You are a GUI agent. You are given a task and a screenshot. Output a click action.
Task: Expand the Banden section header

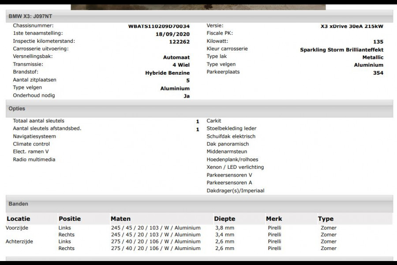click(x=19, y=204)
